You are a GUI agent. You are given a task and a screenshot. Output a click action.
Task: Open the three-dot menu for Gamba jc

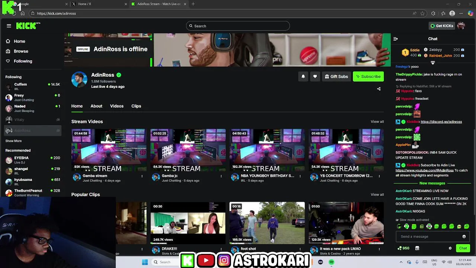click(221, 176)
